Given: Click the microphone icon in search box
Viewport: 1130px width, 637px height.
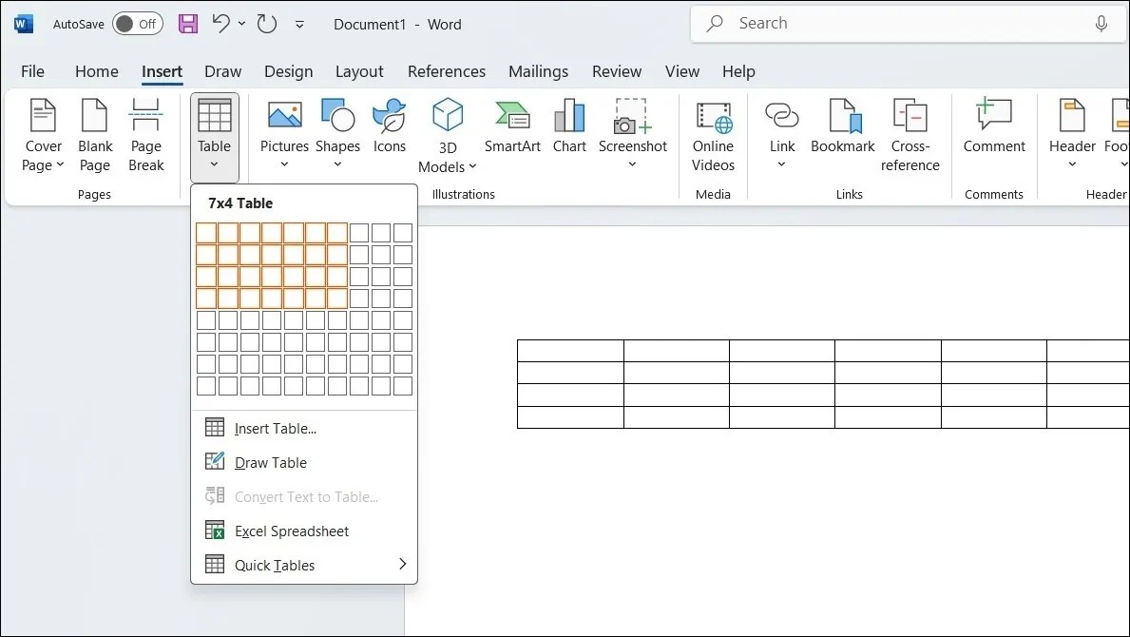Looking at the screenshot, I should [x=1101, y=24].
